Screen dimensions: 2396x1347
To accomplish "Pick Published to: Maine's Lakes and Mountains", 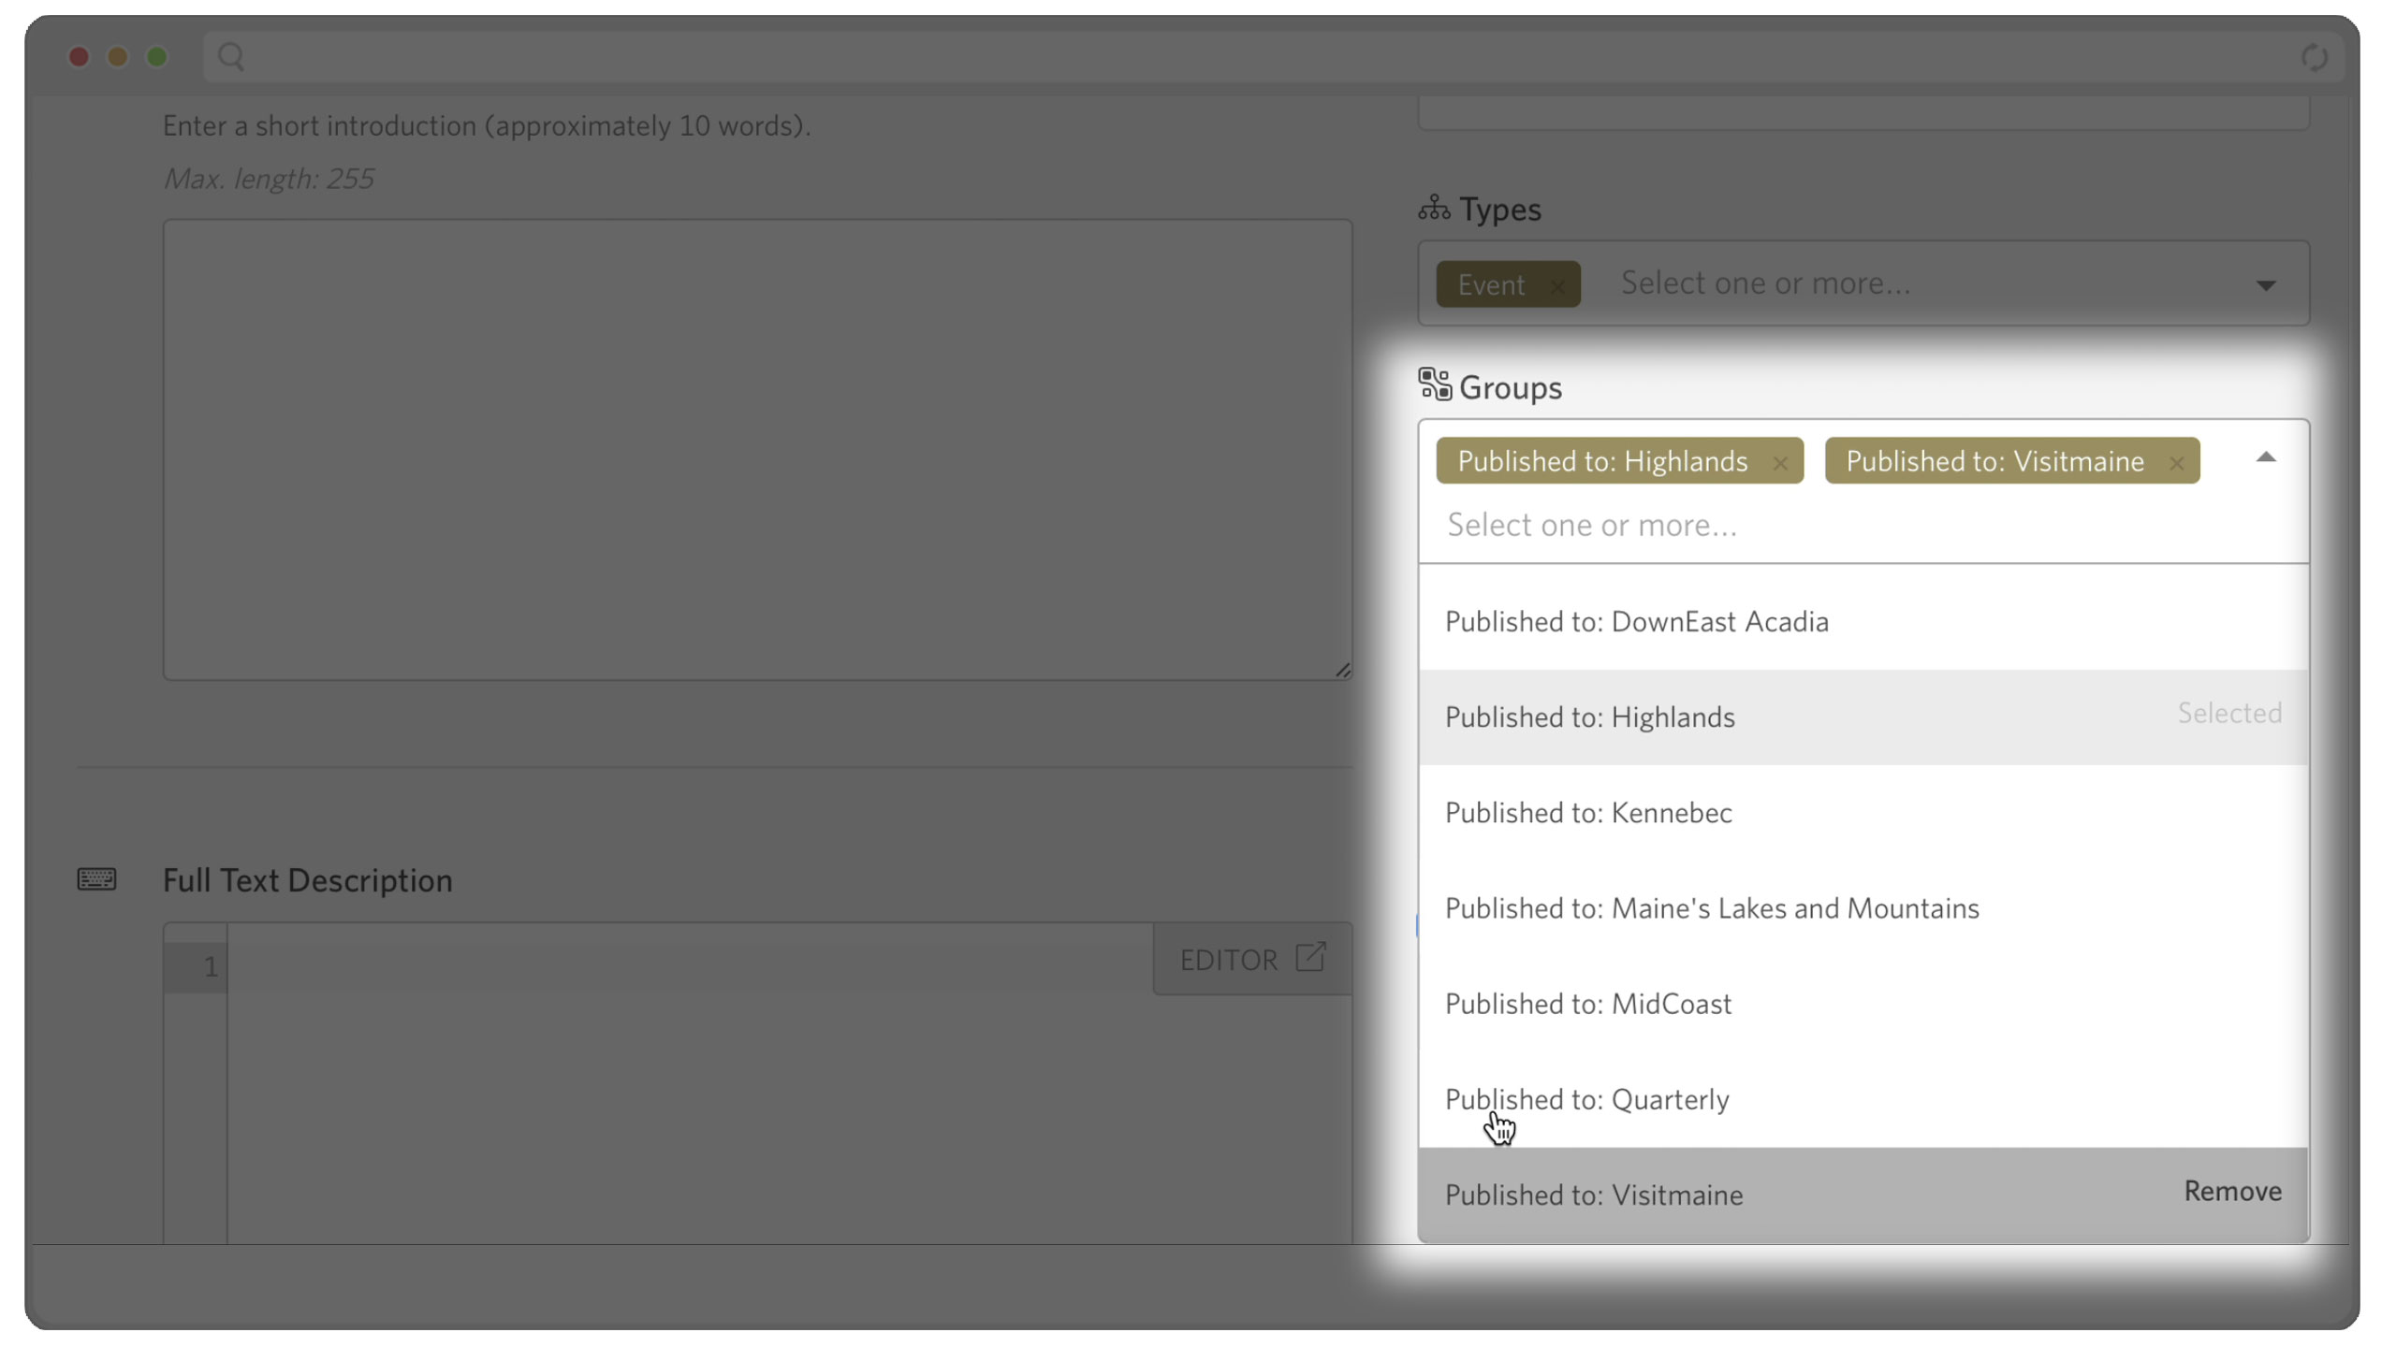I will coord(1863,908).
